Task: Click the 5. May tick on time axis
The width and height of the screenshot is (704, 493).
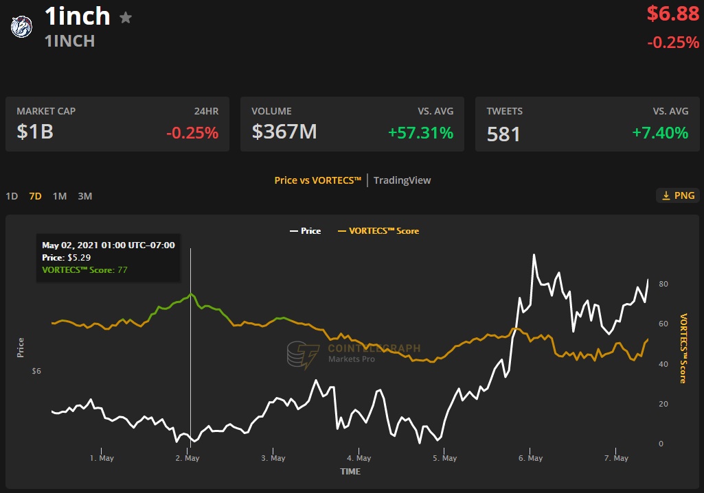Action: (444, 458)
